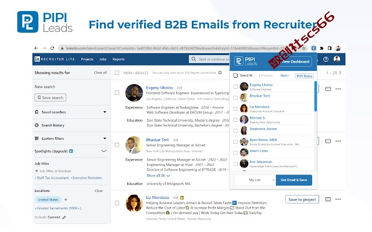Open Projects menu

87,59
